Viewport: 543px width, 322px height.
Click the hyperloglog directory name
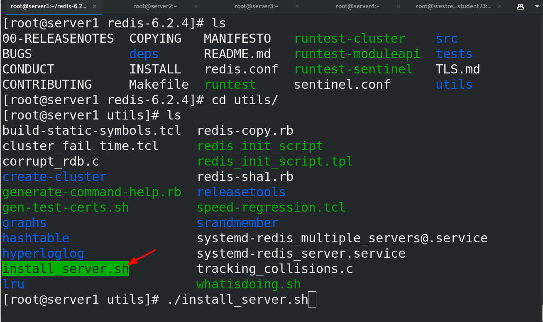[43, 254]
